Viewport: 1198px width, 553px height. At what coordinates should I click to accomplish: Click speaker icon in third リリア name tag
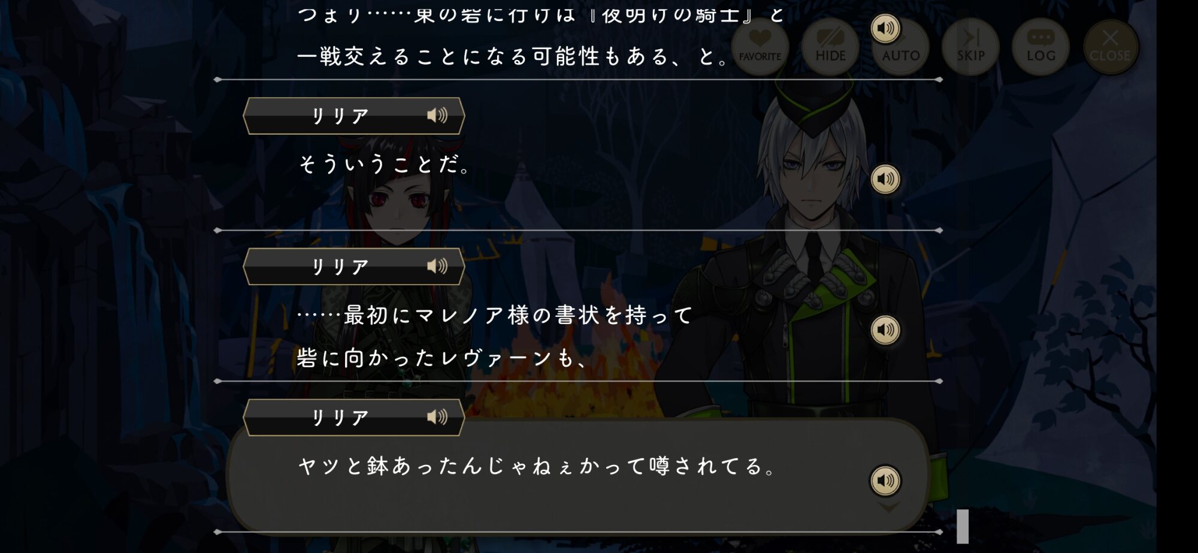437,417
